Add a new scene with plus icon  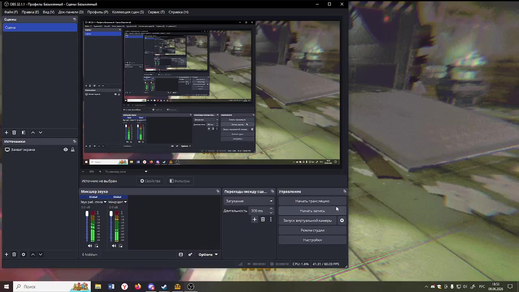click(6, 133)
